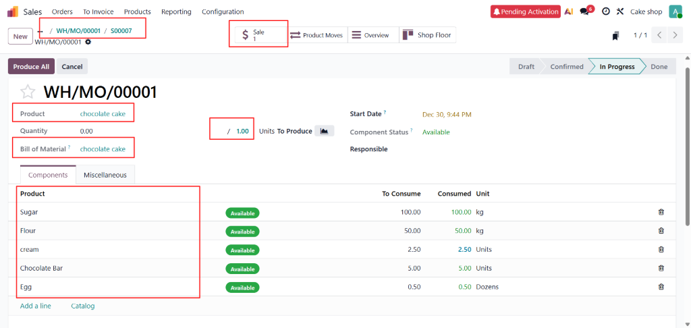
Task: Click Add a line link
Action: point(35,306)
